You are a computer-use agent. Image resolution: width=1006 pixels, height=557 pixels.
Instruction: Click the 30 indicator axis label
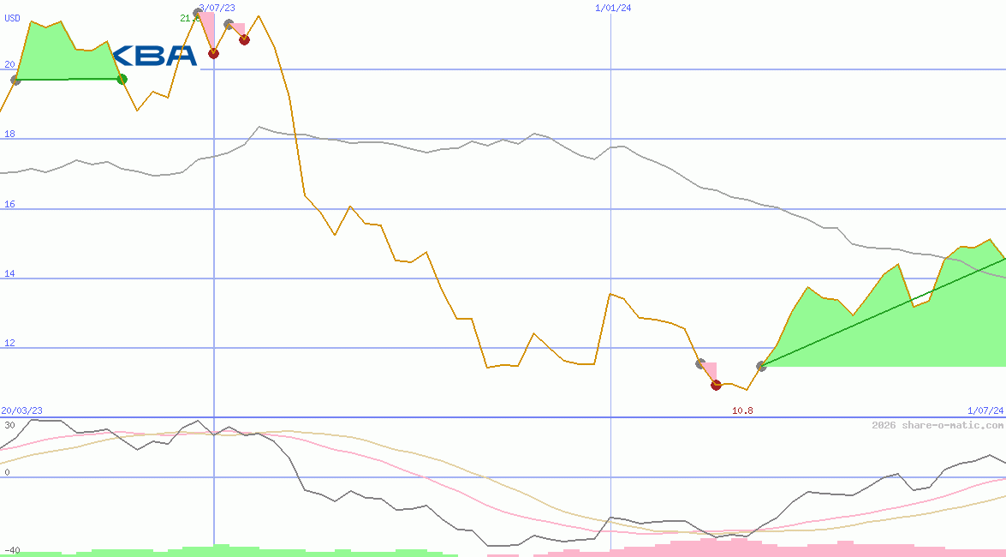[9, 425]
